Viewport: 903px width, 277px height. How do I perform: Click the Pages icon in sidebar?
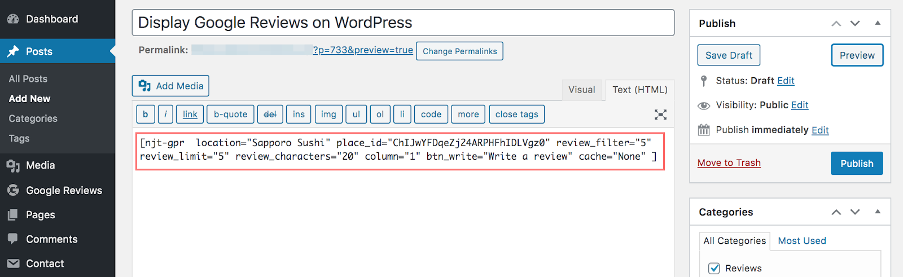point(13,215)
